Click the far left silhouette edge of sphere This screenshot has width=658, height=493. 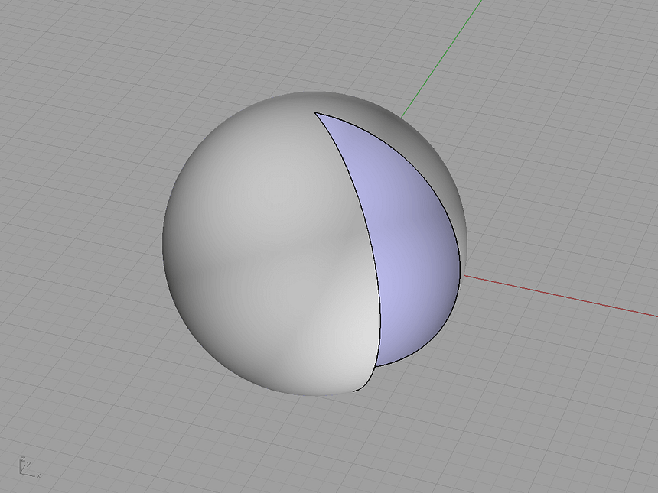[x=164, y=237]
